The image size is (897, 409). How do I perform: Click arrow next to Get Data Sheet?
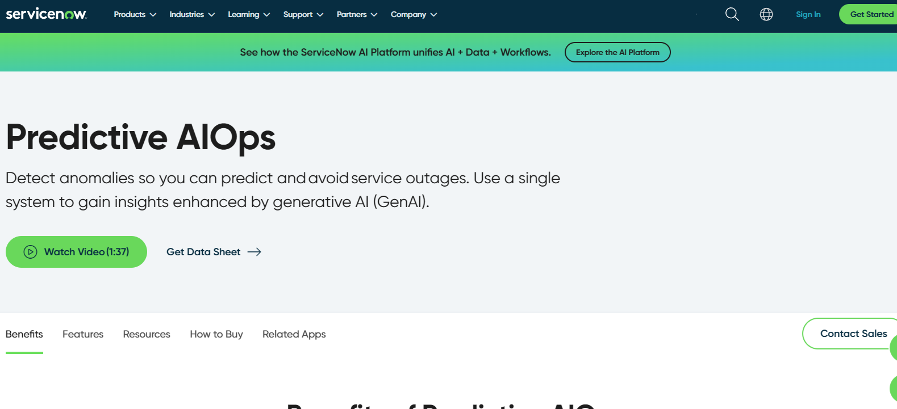(x=255, y=252)
